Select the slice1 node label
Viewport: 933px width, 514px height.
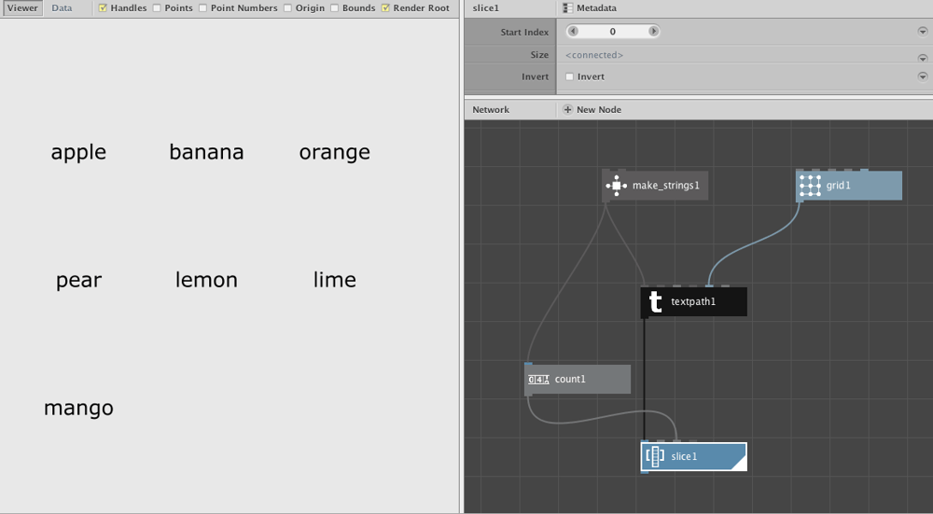684,456
